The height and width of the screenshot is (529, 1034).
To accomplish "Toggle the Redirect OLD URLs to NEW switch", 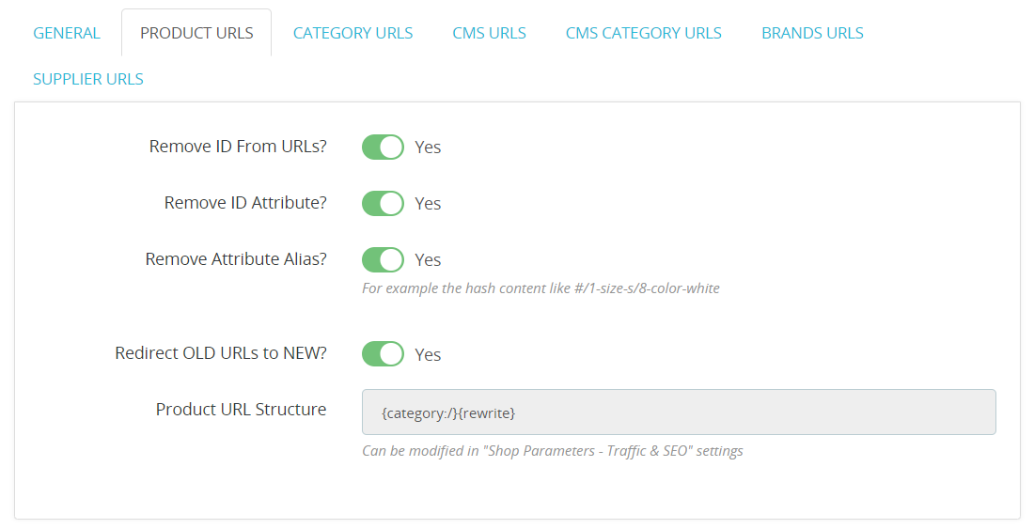I will (x=383, y=354).
